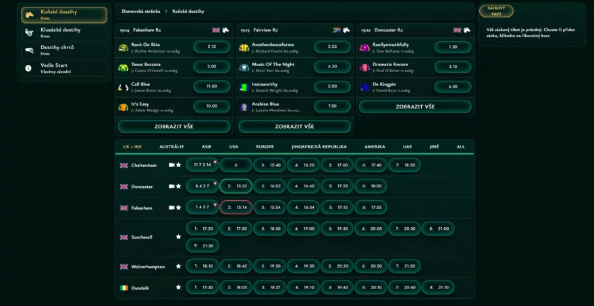Viewport: 594px width, 306px height.
Task: Open the Vedle Start clock icon
Action: [29, 68]
